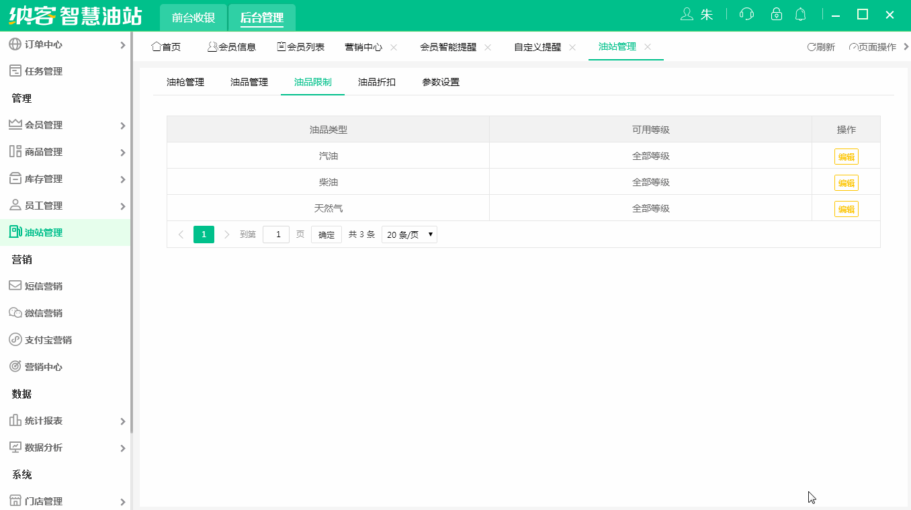Switch to the 前台收银 mode
This screenshot has height=510, width=911.
pos(193,18)
